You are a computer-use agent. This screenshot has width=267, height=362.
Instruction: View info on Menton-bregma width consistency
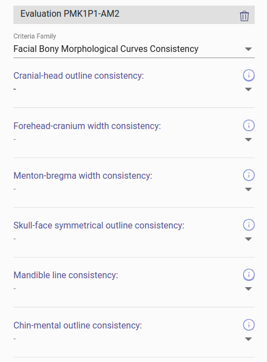pos(249,175)
